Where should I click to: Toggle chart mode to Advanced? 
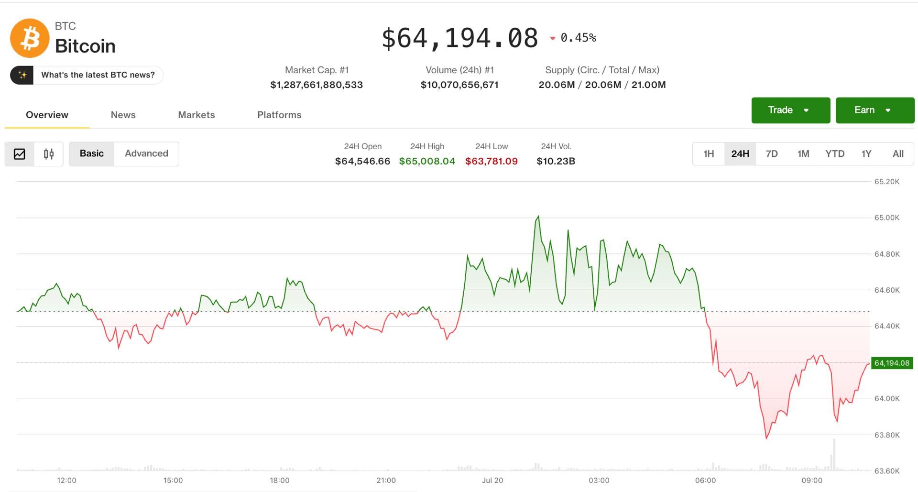point(146,153)
